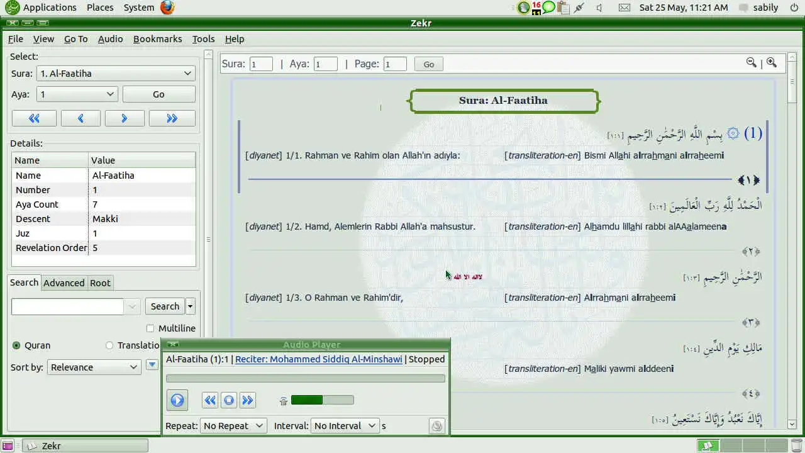Launch Firefox from the top panel
Screen dimensions: 805x453
[167, 8]
